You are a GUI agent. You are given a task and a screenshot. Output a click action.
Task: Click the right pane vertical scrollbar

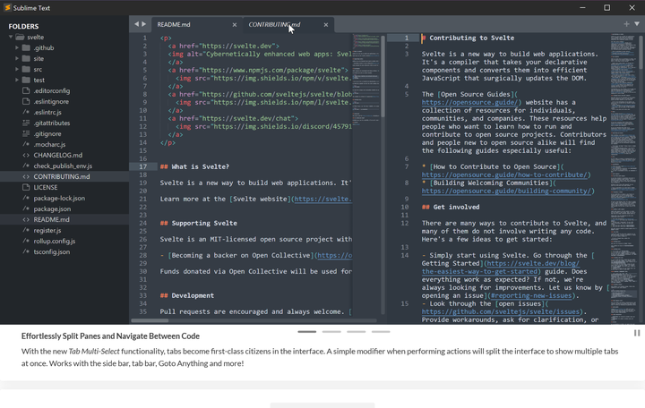click(640, 52)
